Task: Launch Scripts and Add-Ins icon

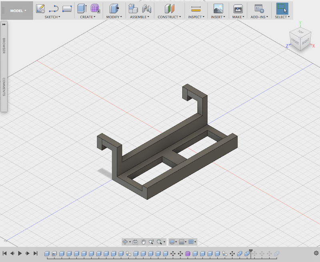Action: point(259,8)
